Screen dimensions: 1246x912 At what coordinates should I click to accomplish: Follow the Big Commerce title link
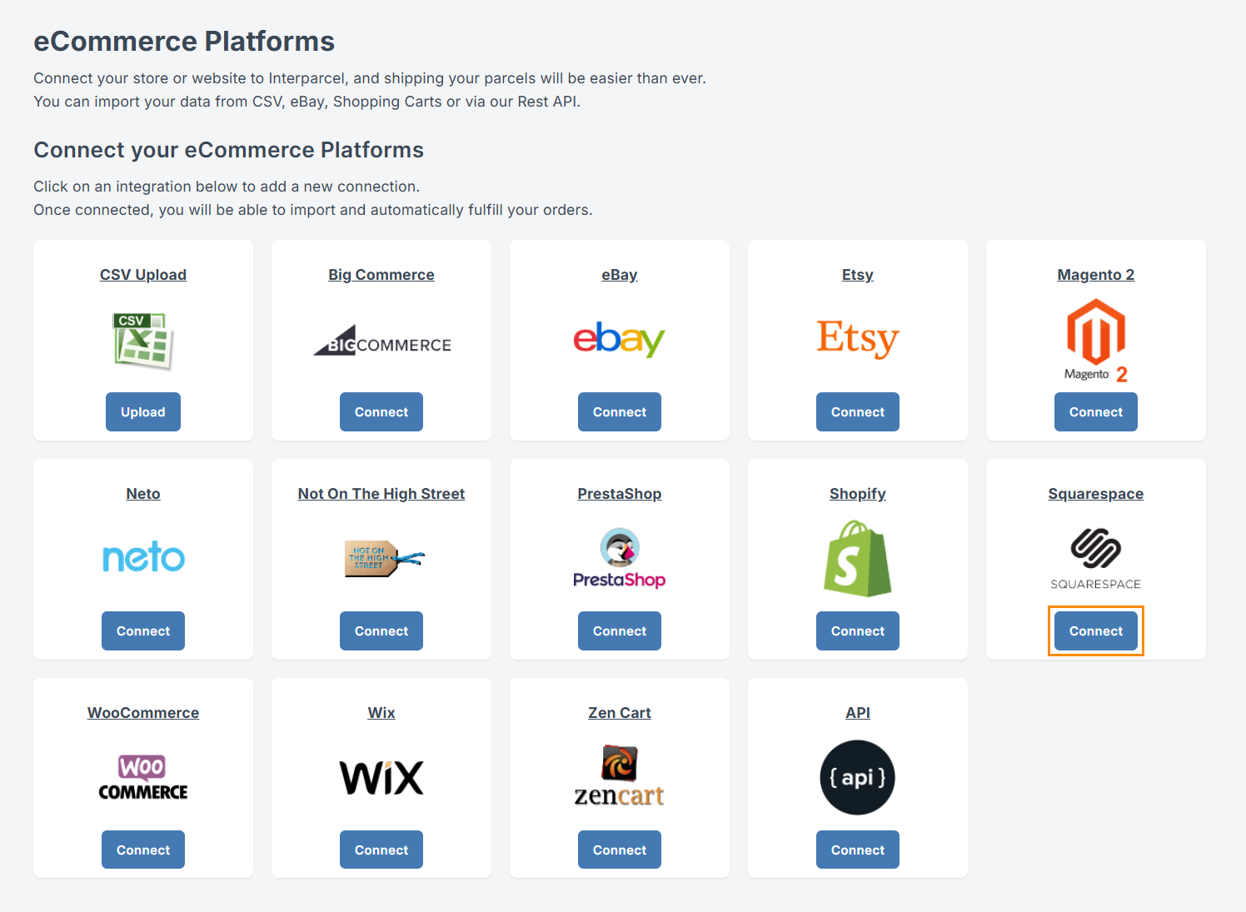(x=381, y=275)
